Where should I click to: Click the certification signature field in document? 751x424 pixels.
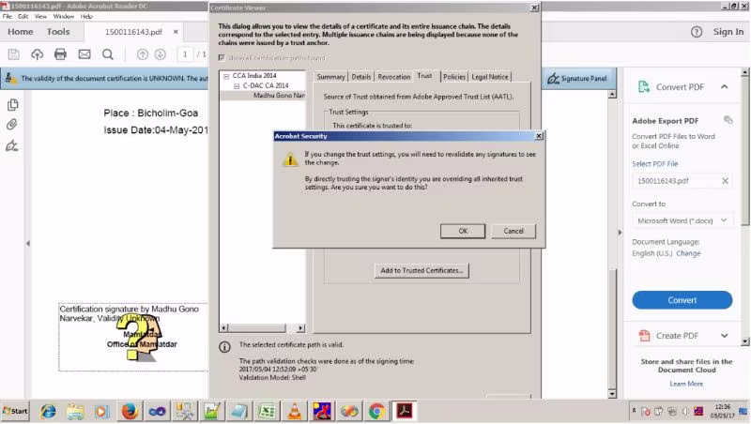[133, 337]
